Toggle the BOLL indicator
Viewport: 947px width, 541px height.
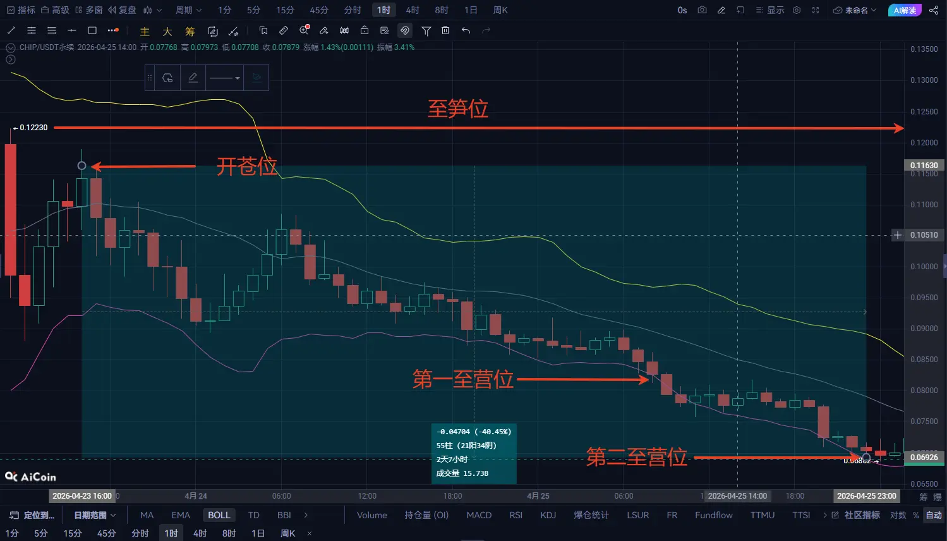[x=219, y=515]
